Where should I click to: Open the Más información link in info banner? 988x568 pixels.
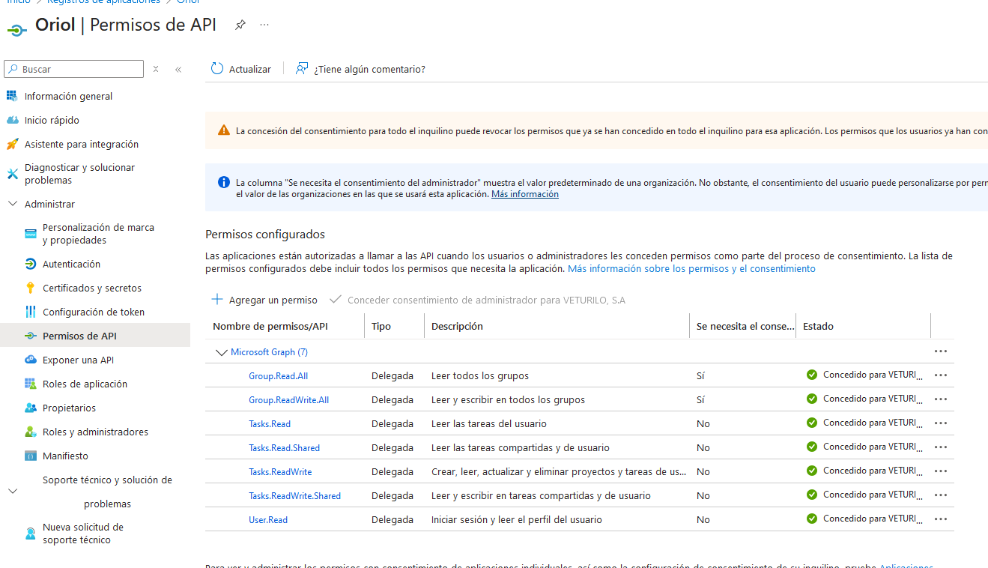(525, 194)
